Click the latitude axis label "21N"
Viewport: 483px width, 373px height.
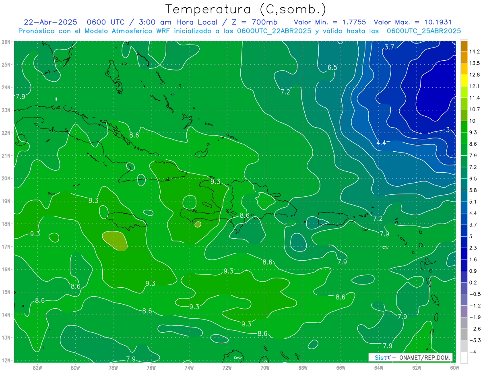coord(6,156)
